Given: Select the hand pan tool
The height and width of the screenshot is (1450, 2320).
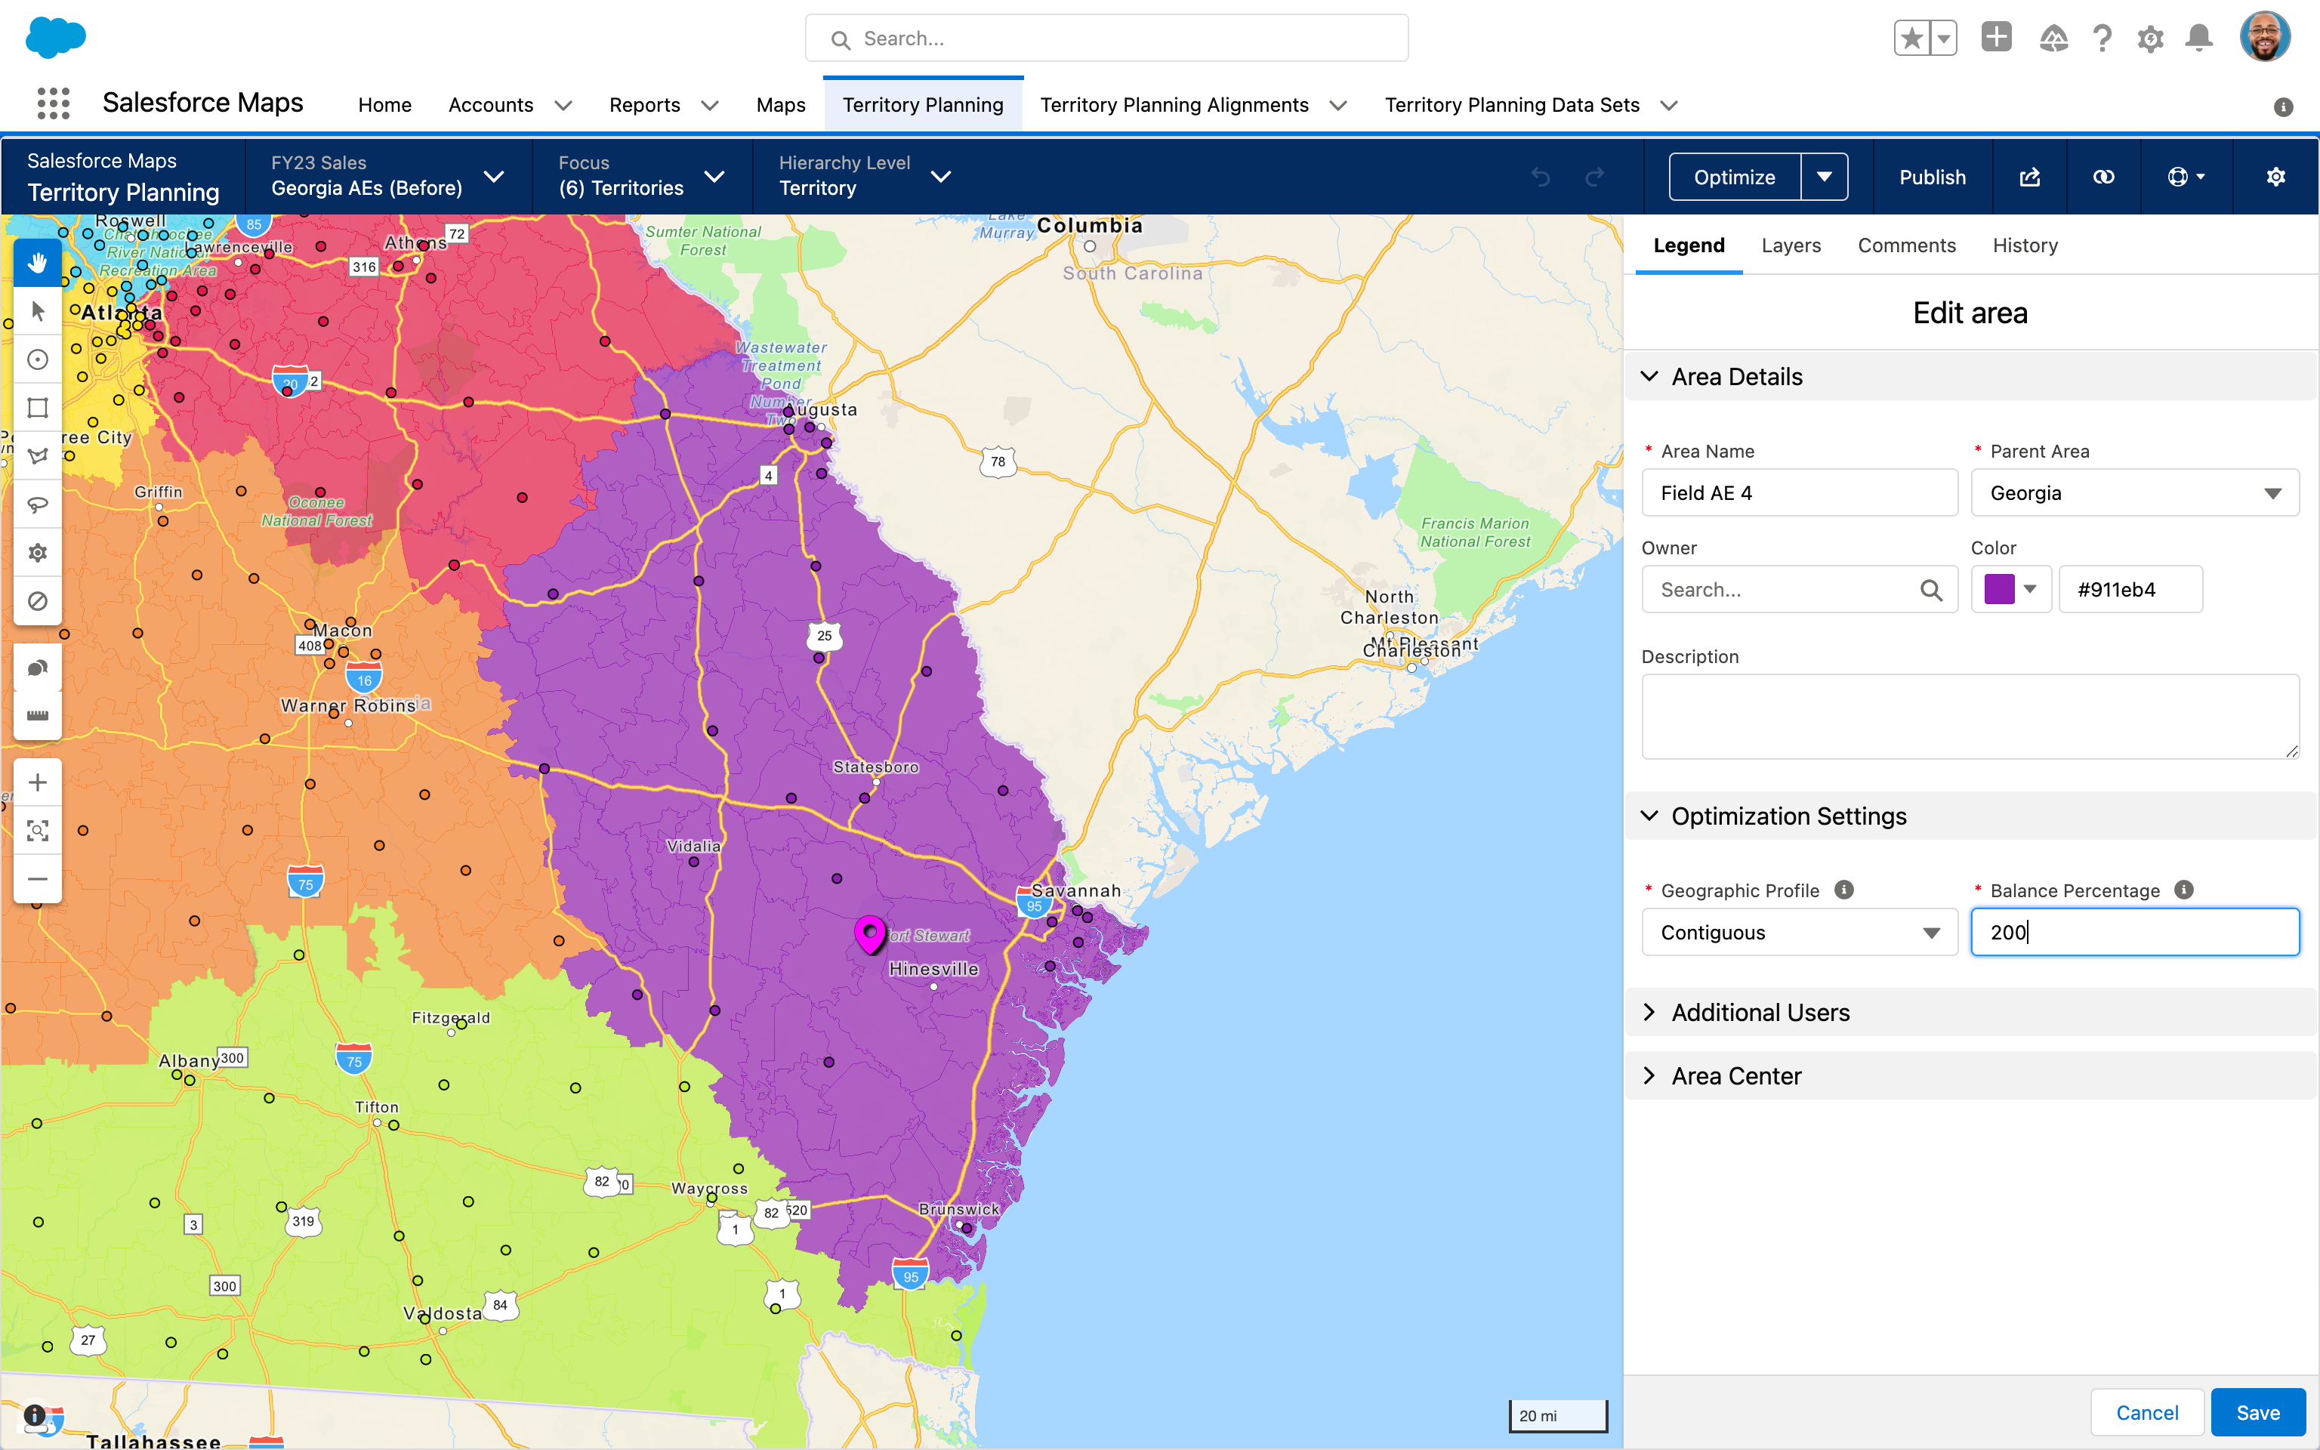Looking at the screenshot, I should point(38,263).
